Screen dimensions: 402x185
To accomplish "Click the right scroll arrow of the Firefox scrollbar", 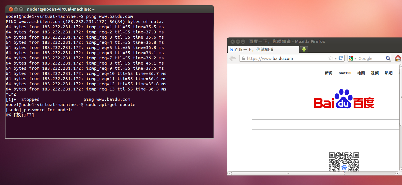I will [x=398, y=173].
